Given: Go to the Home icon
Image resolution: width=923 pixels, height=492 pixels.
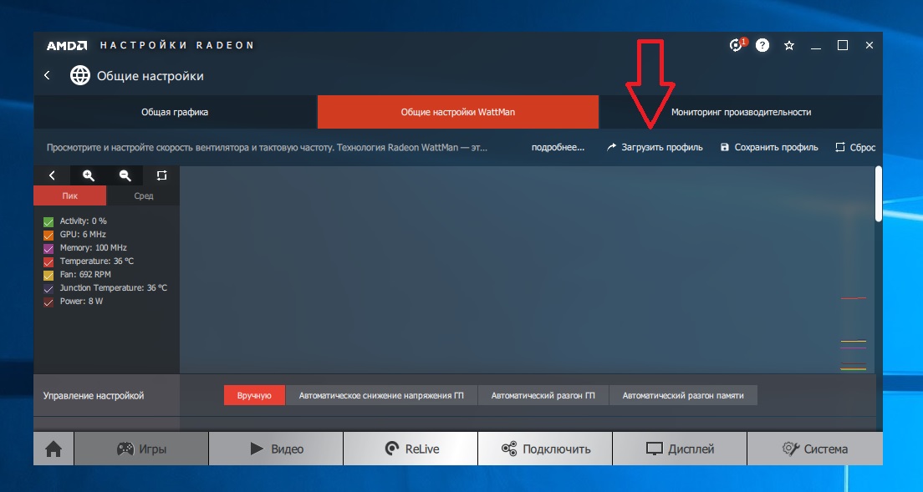Looking at the screenshot, I should pyautogui.click(x=54, y=449).
